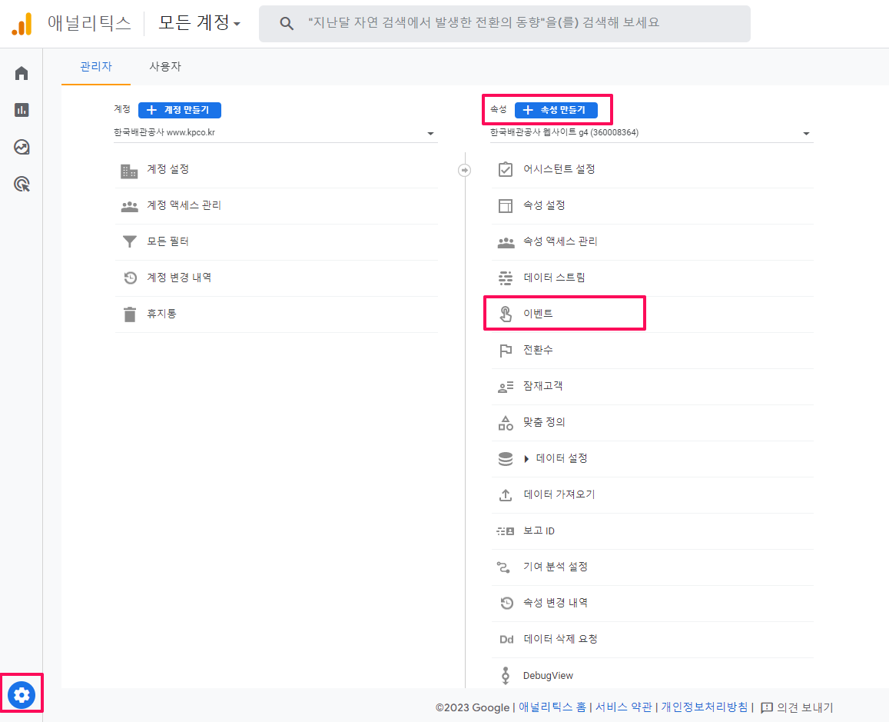Open the 이벤트 menu item

[538, 314]
